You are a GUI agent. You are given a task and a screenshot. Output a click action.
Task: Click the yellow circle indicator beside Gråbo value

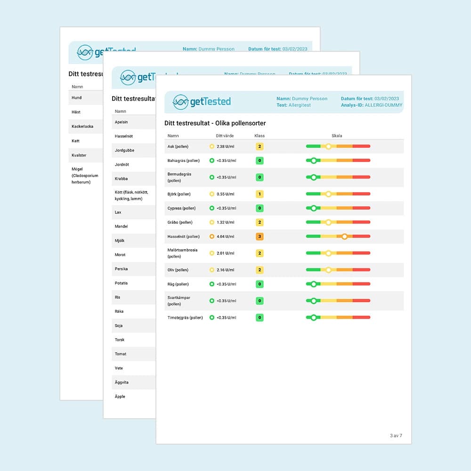pyautogui.click(x=212, y=222)
